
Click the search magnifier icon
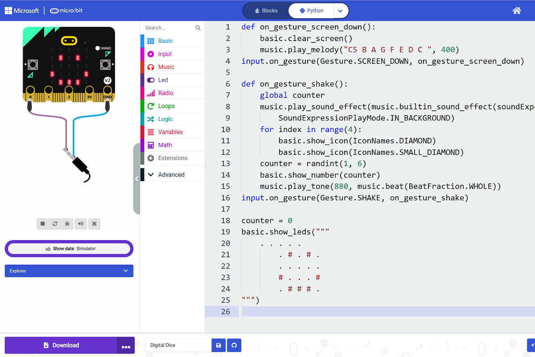[198, 28]
